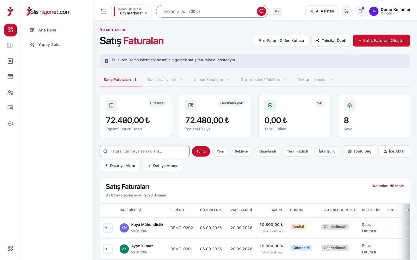Click the red search magnifier button
The width and height of the screenshot is (417, 260).
[261, 11]
